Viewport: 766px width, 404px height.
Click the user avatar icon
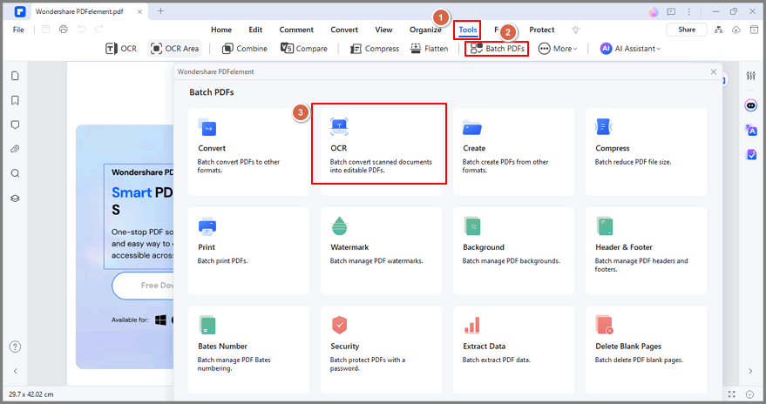tap(654, 11)
